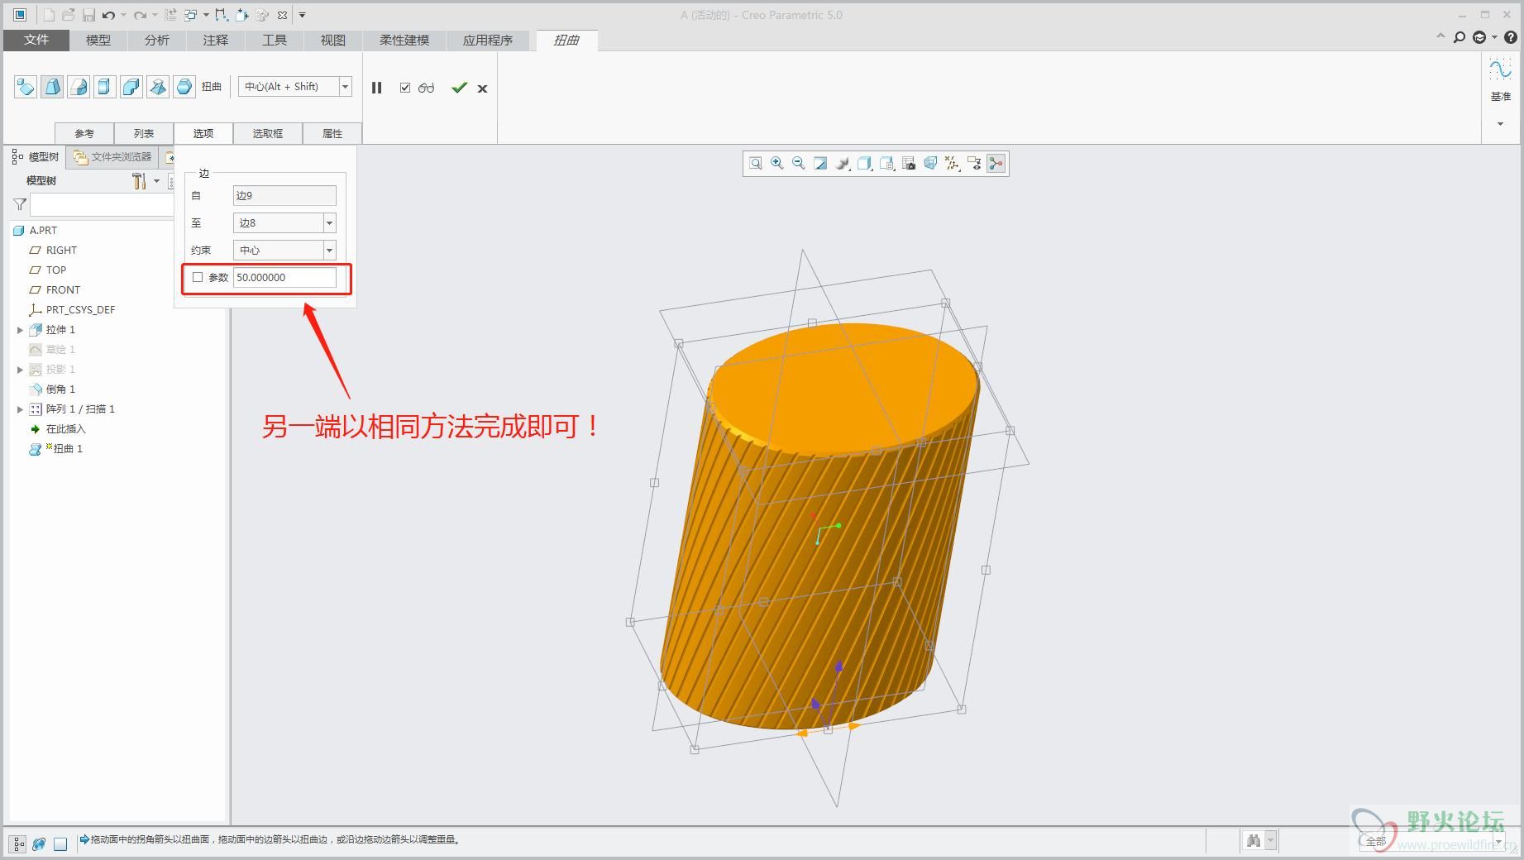Click the search magnifier icon at top right
The image size is (1524, 860).
pos(1460,37)
